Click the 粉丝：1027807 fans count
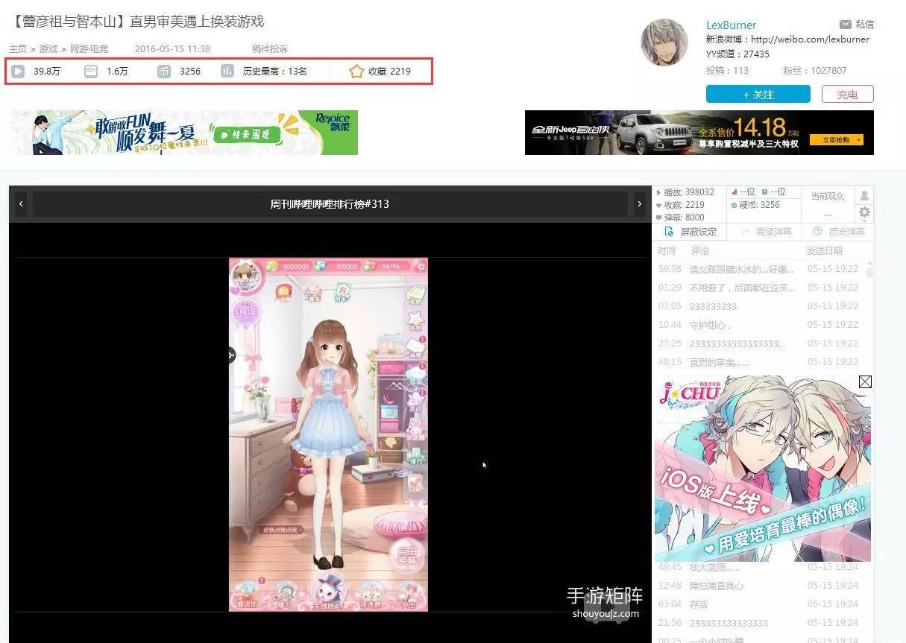906x643 pixels. click(x=815, y=71)
